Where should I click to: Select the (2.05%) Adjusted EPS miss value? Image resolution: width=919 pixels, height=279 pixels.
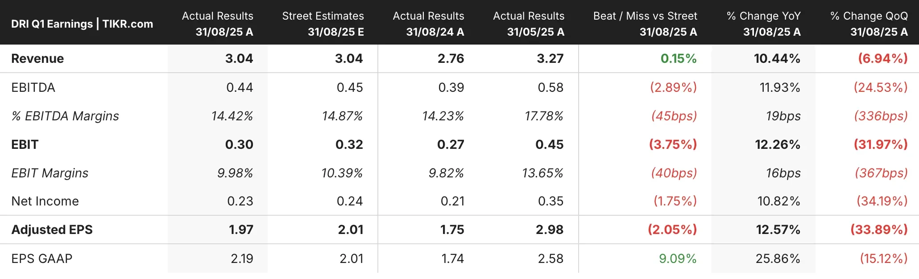[x=672, y=230]
